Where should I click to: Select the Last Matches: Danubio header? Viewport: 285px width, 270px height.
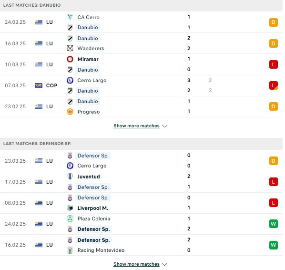point(141,5)
